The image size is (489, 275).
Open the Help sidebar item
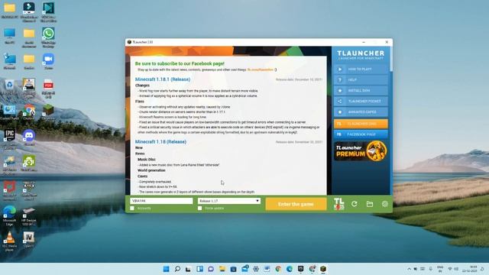[x=361, y=79]
